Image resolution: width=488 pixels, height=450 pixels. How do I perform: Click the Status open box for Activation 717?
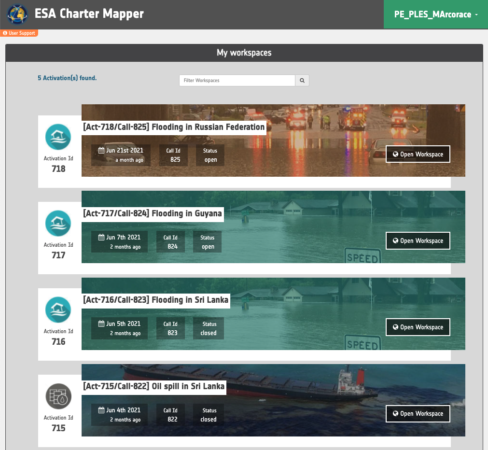[x=207, y=242]
